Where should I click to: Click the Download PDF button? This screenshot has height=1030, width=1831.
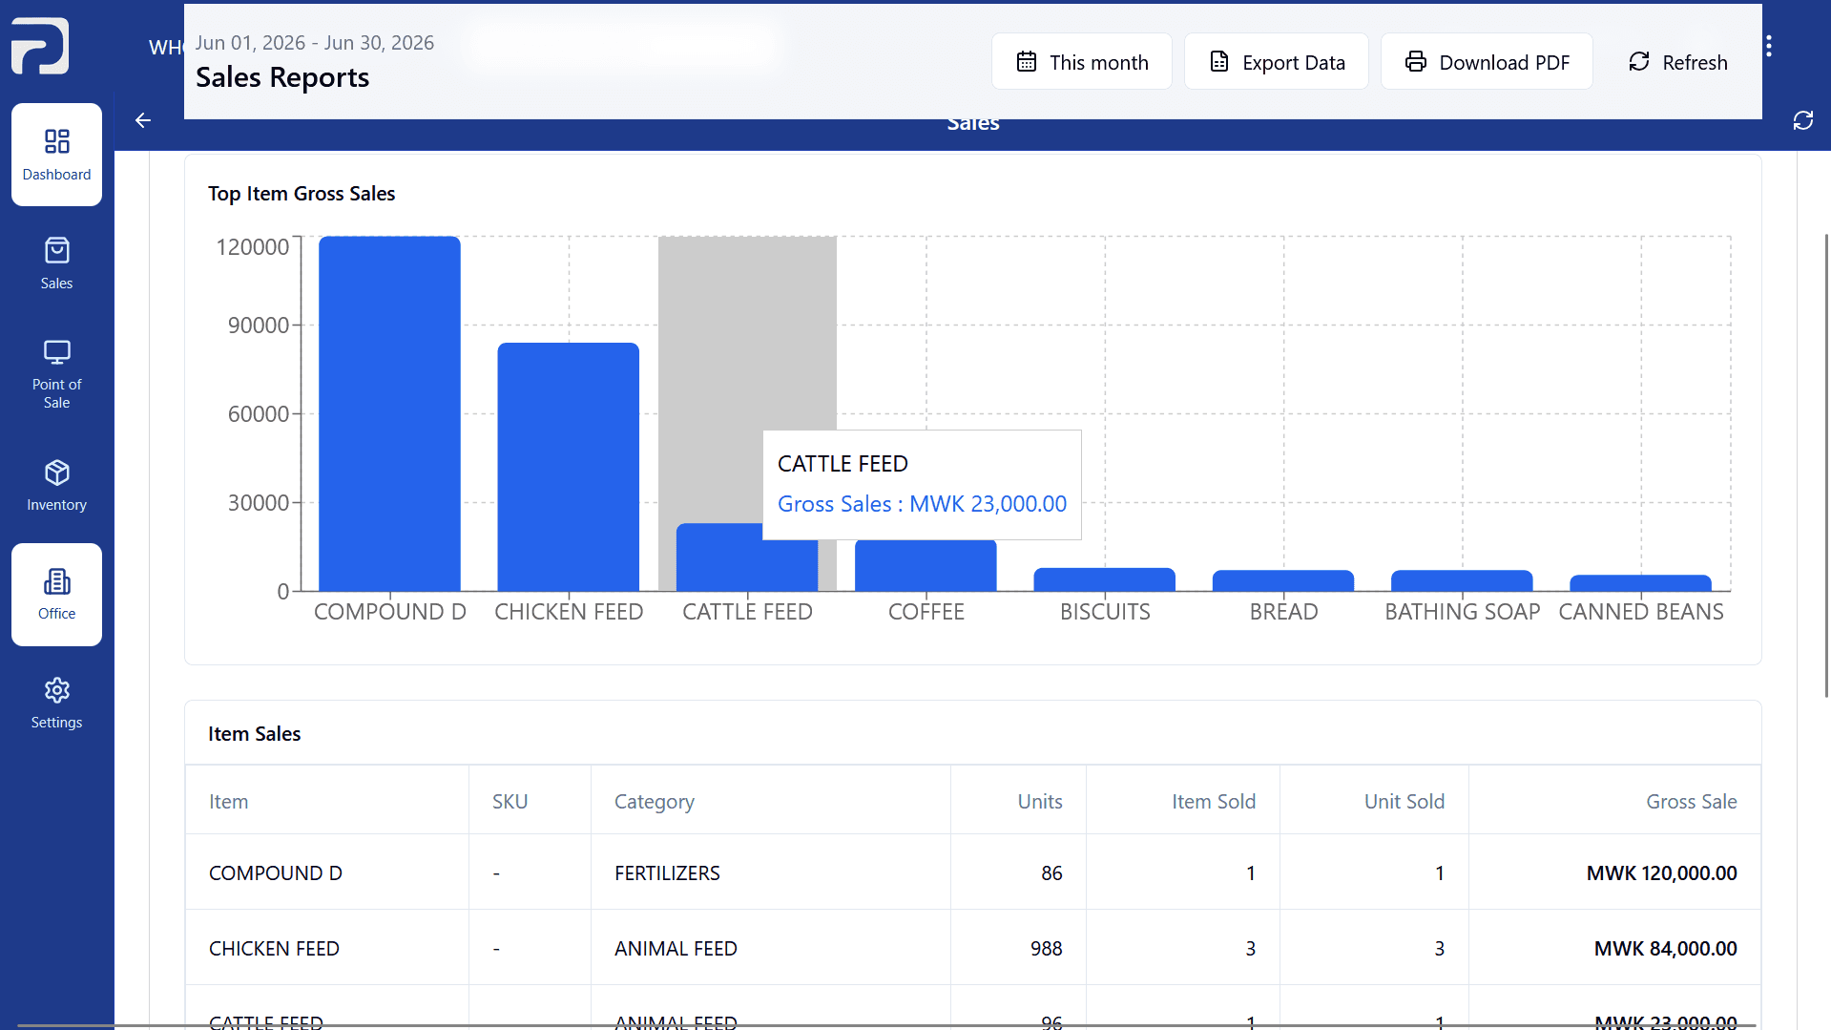pos(1486,62)
